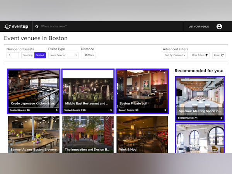The height and width of the screenshot is (174, 232).
Task: Click the 'Recommended for you:' heading
Action: [x=199, y=71]
